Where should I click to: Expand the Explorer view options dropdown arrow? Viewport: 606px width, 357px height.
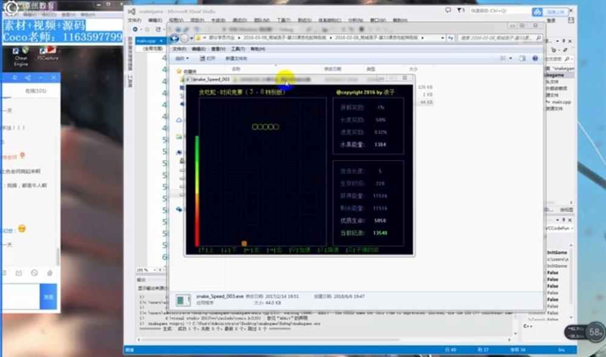click(510, 58)
